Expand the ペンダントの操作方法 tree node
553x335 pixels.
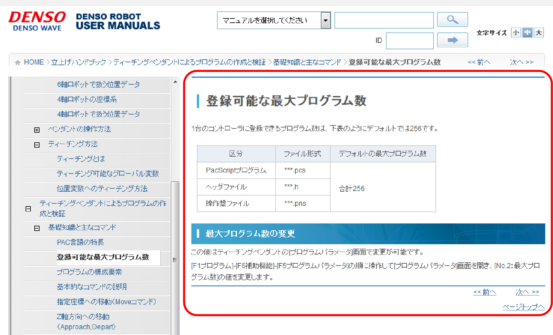tap(37, 130)
